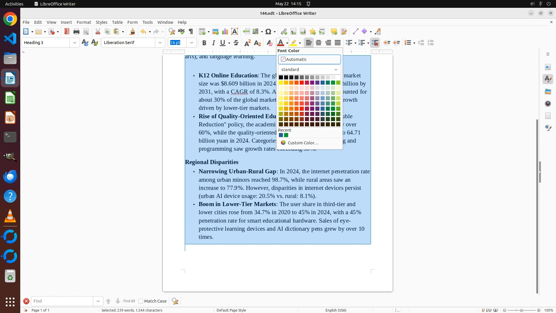This screenshot has height=313, width=556.
Task: Click the Automatic font color button
Action: [309, 59]
